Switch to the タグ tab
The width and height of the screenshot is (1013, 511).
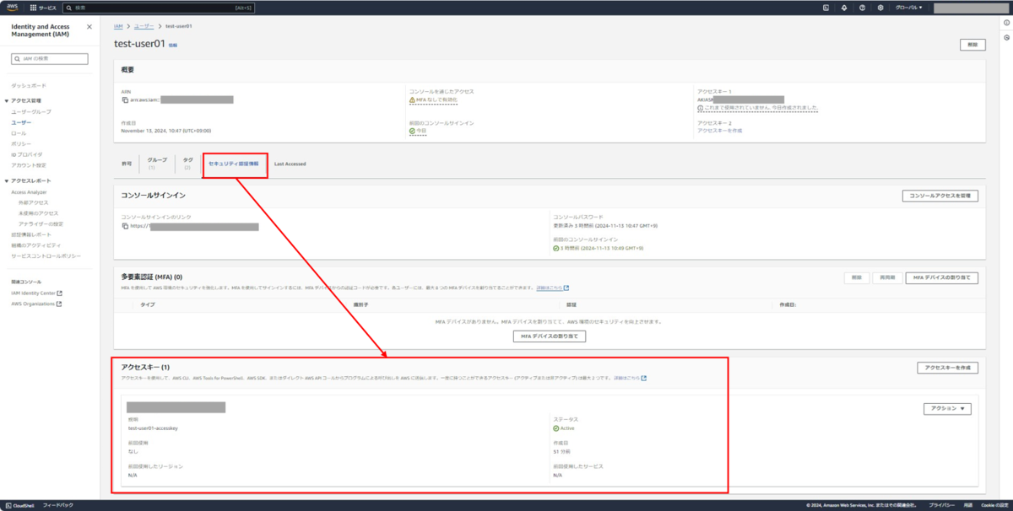(x=187, y=163)
